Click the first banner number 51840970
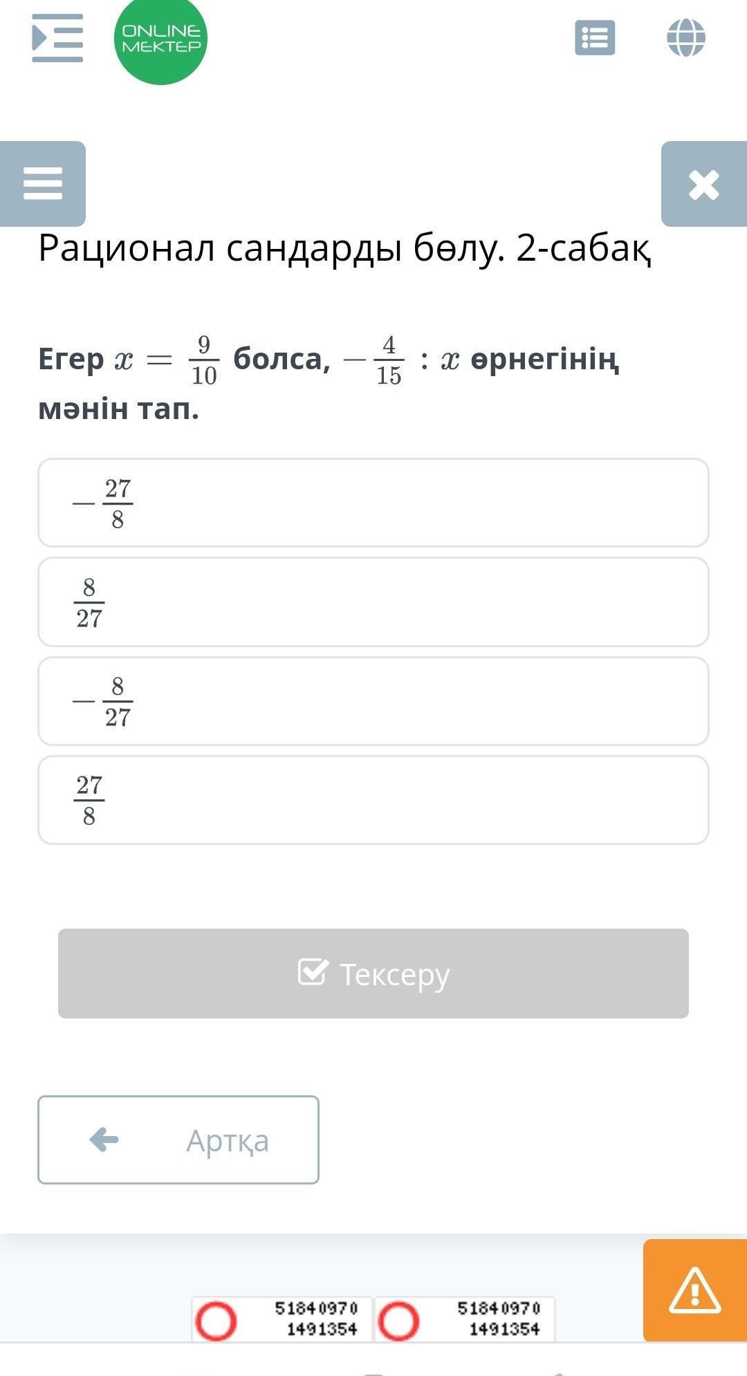 [x=316, y=1308]
